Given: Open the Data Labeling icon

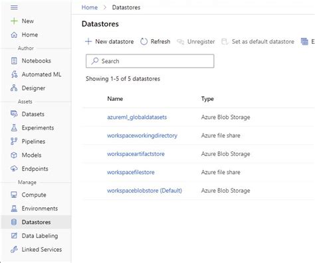Looking at the screenshot, I should click(x=14, y=236).
